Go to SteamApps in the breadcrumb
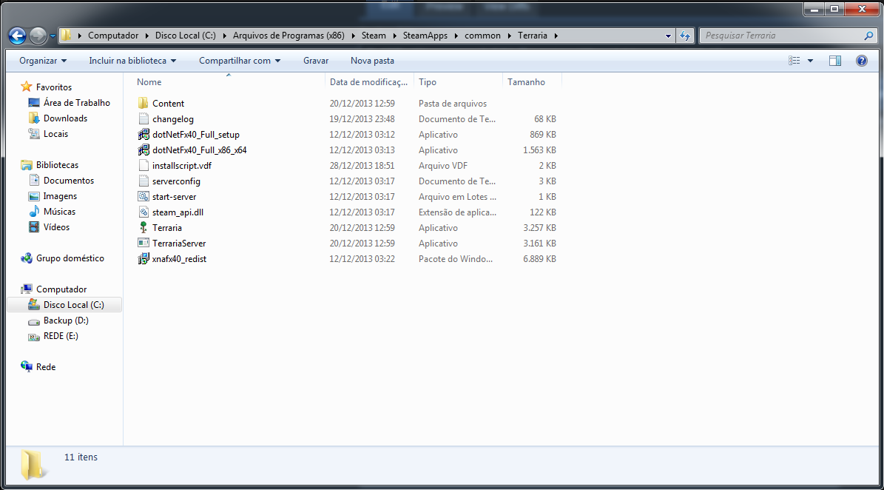Screen dimensions: 884x490 (425, 36)
